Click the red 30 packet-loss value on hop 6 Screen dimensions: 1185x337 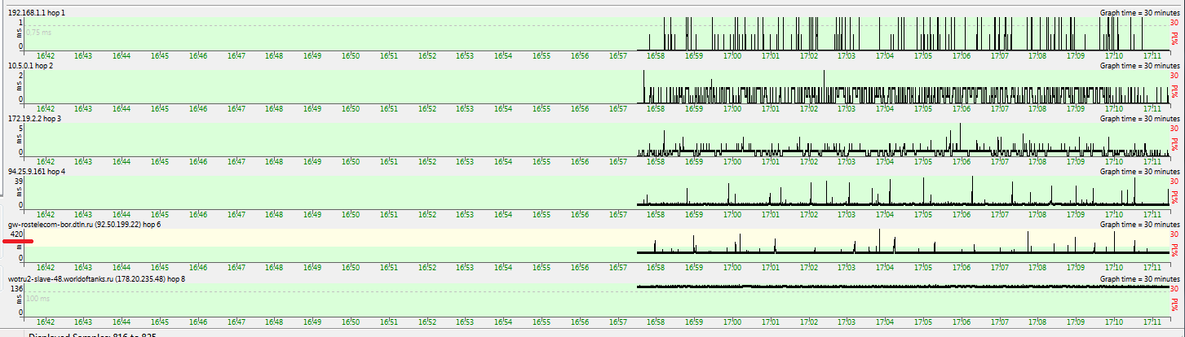coord(1174,234)
